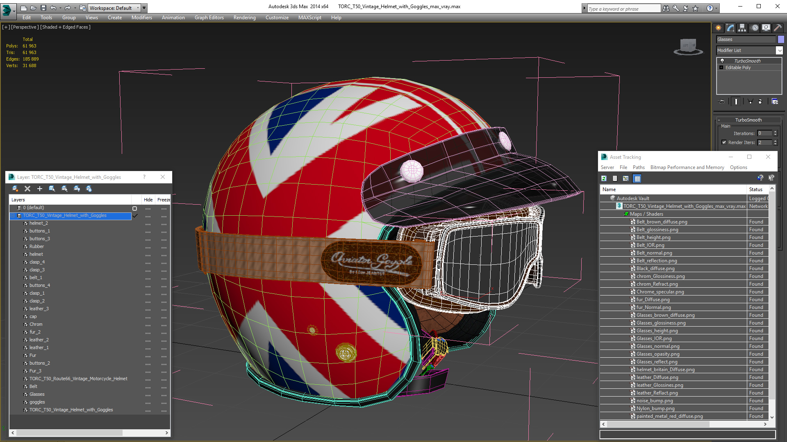Toggle current checkmark for TORC_T50_Vintage_Helmet_with_Goggles layer
Screen dimensions: 787x442
point(135,216)
